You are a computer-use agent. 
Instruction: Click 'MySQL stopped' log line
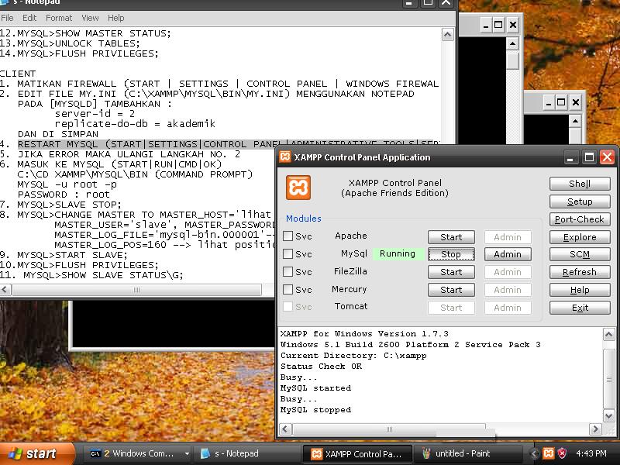point(315,410)
